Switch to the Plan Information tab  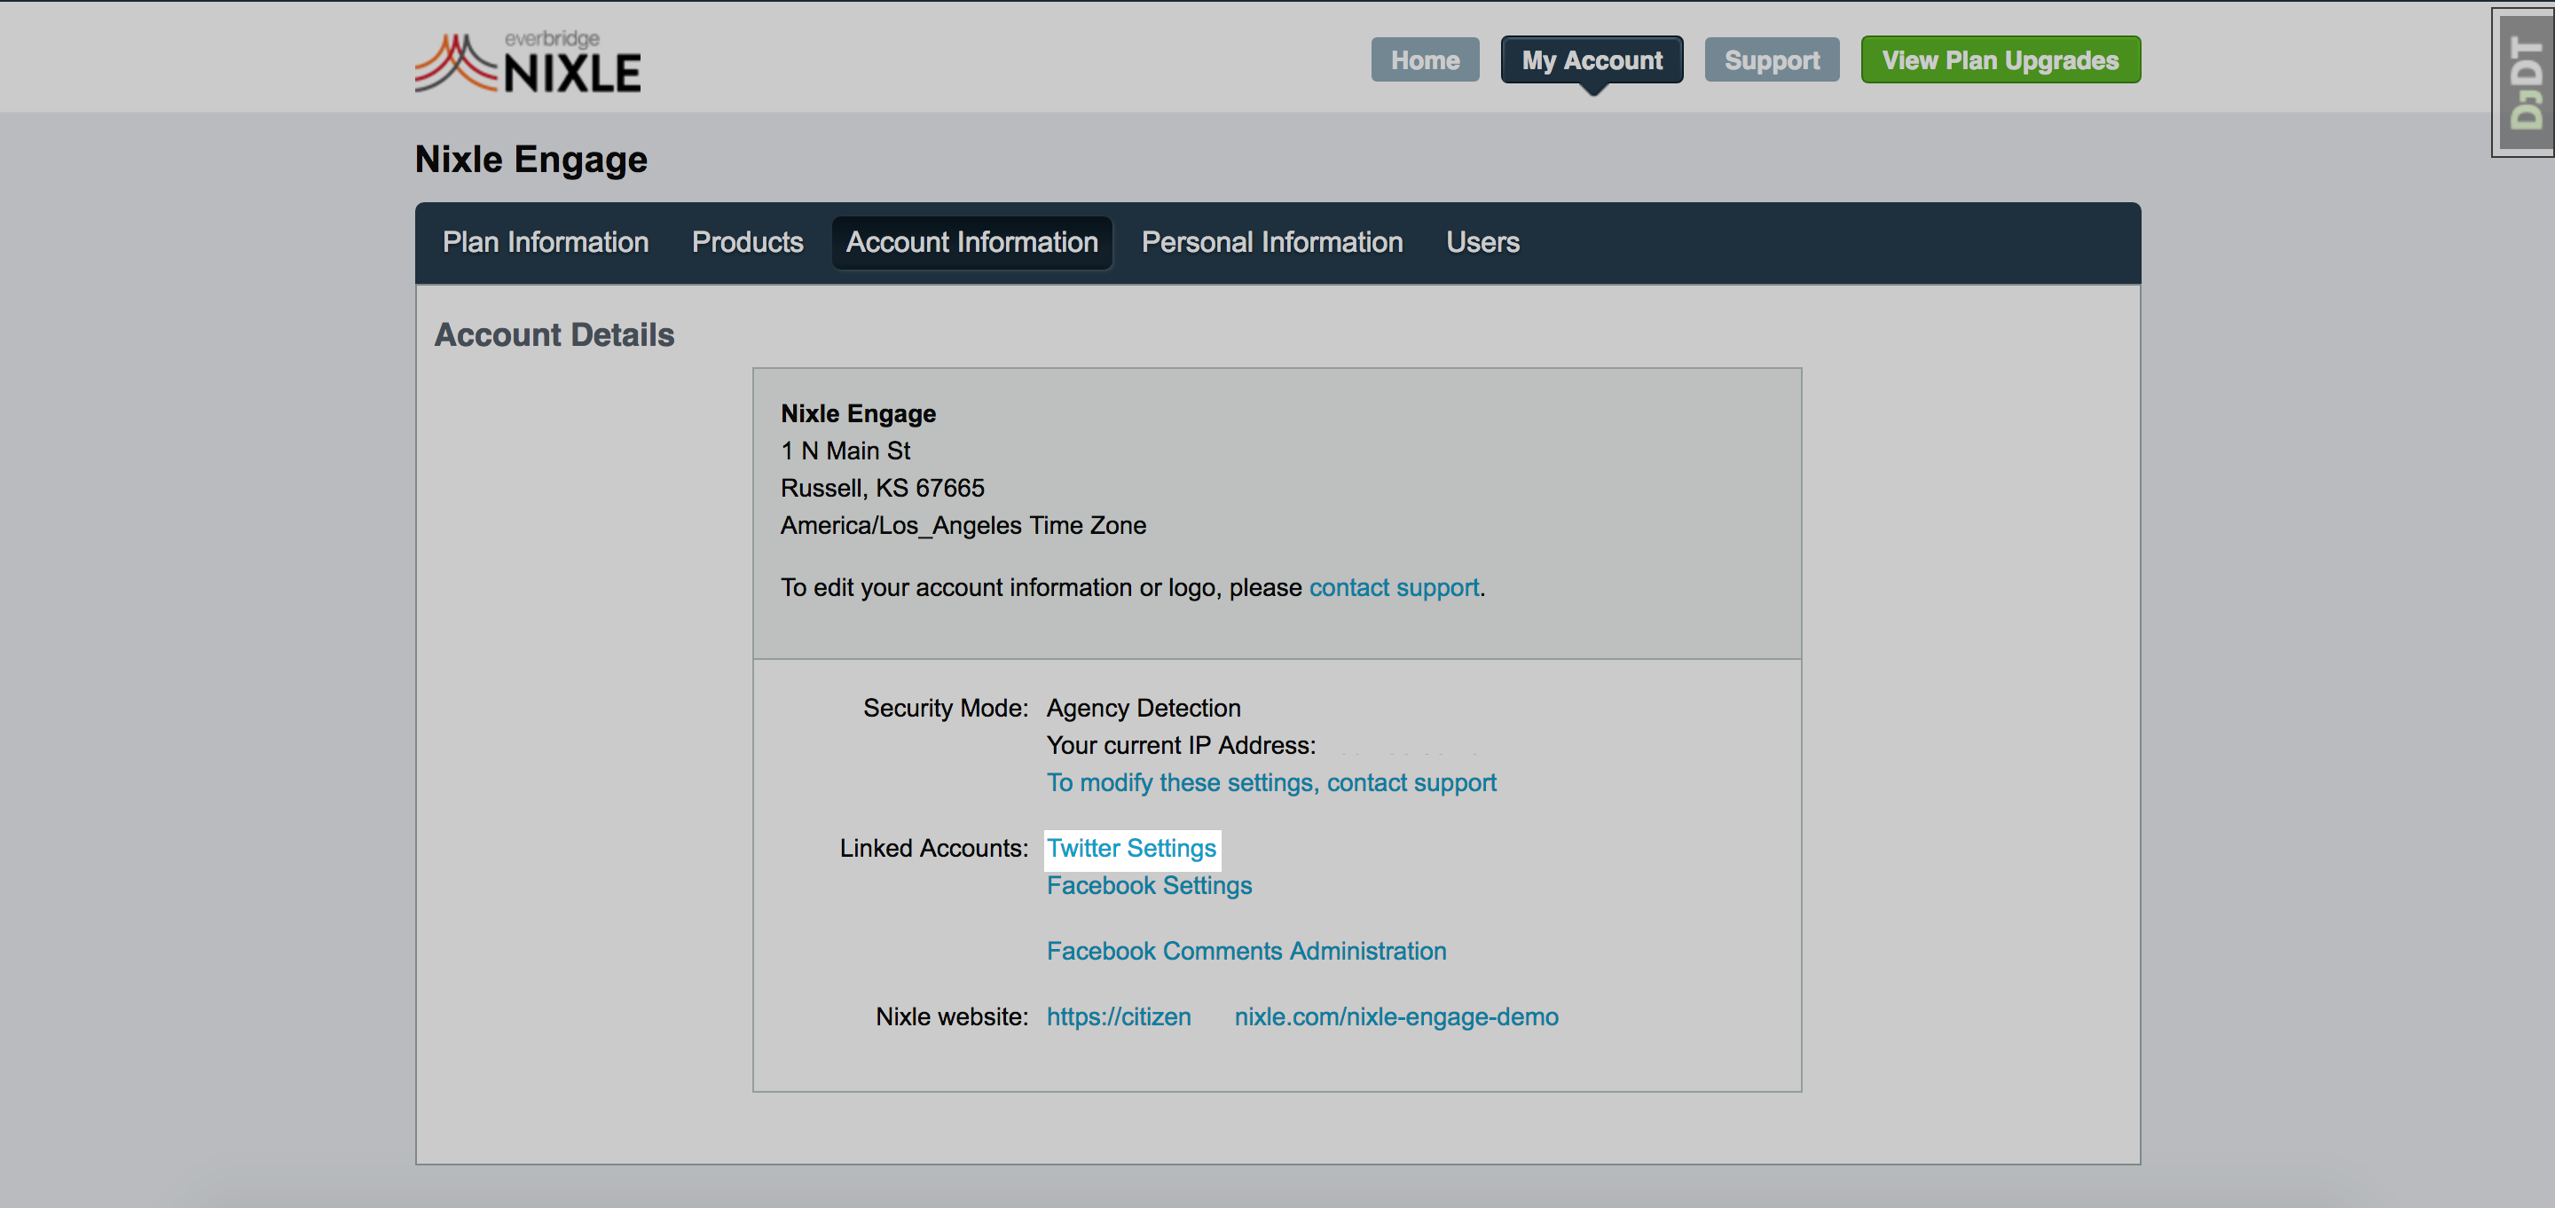pos(546,242)
